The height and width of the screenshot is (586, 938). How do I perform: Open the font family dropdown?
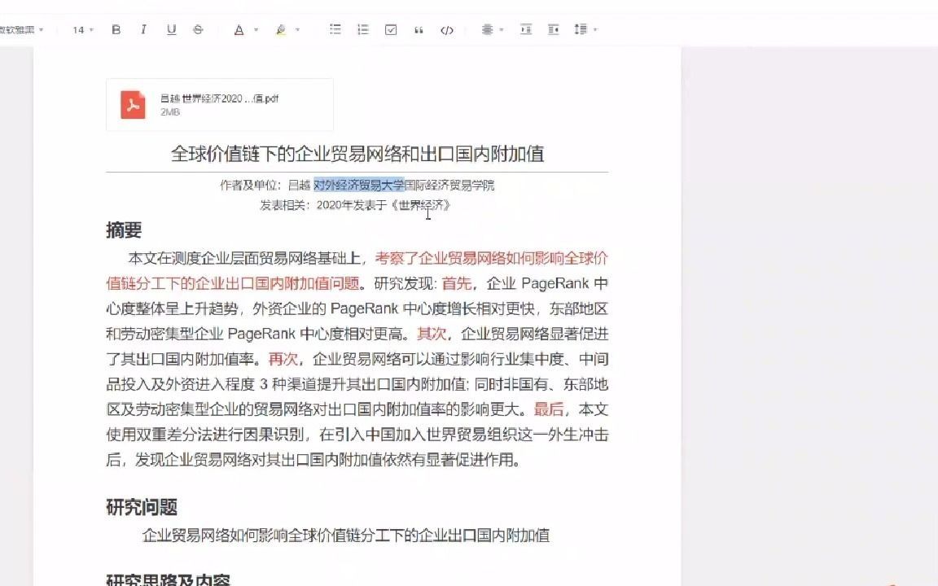coord(21,29)
